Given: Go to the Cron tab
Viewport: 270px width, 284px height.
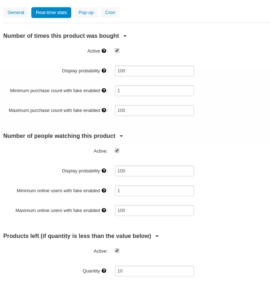Looking at the screenshot, I should pos(110,13).
